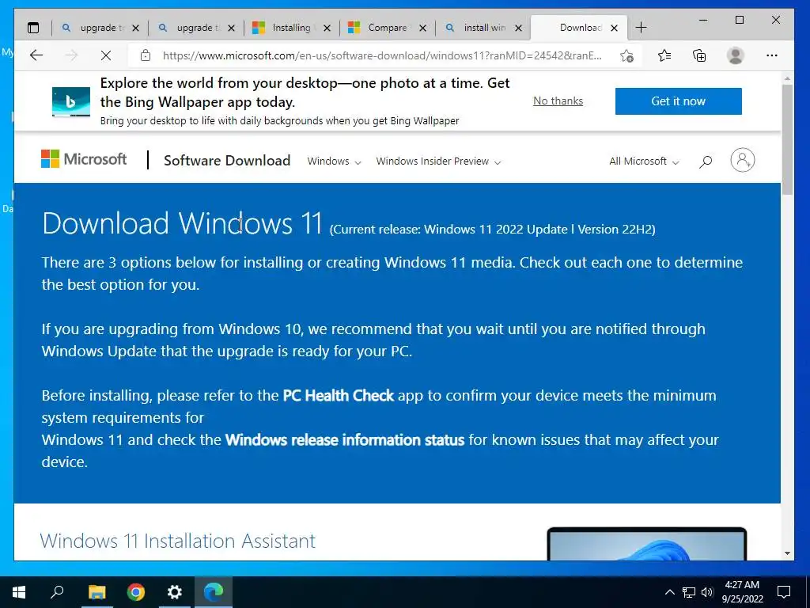Screen dimensions: 810x608
Task: Show hidden system tray icons
Action: point(669,592)
